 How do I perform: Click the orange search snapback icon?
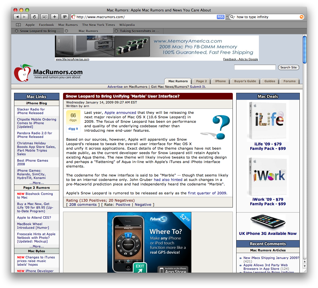pyautogui.click(x=301, y=17)
